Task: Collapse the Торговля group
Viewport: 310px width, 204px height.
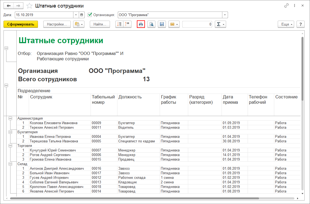Action: coord(10,146)
